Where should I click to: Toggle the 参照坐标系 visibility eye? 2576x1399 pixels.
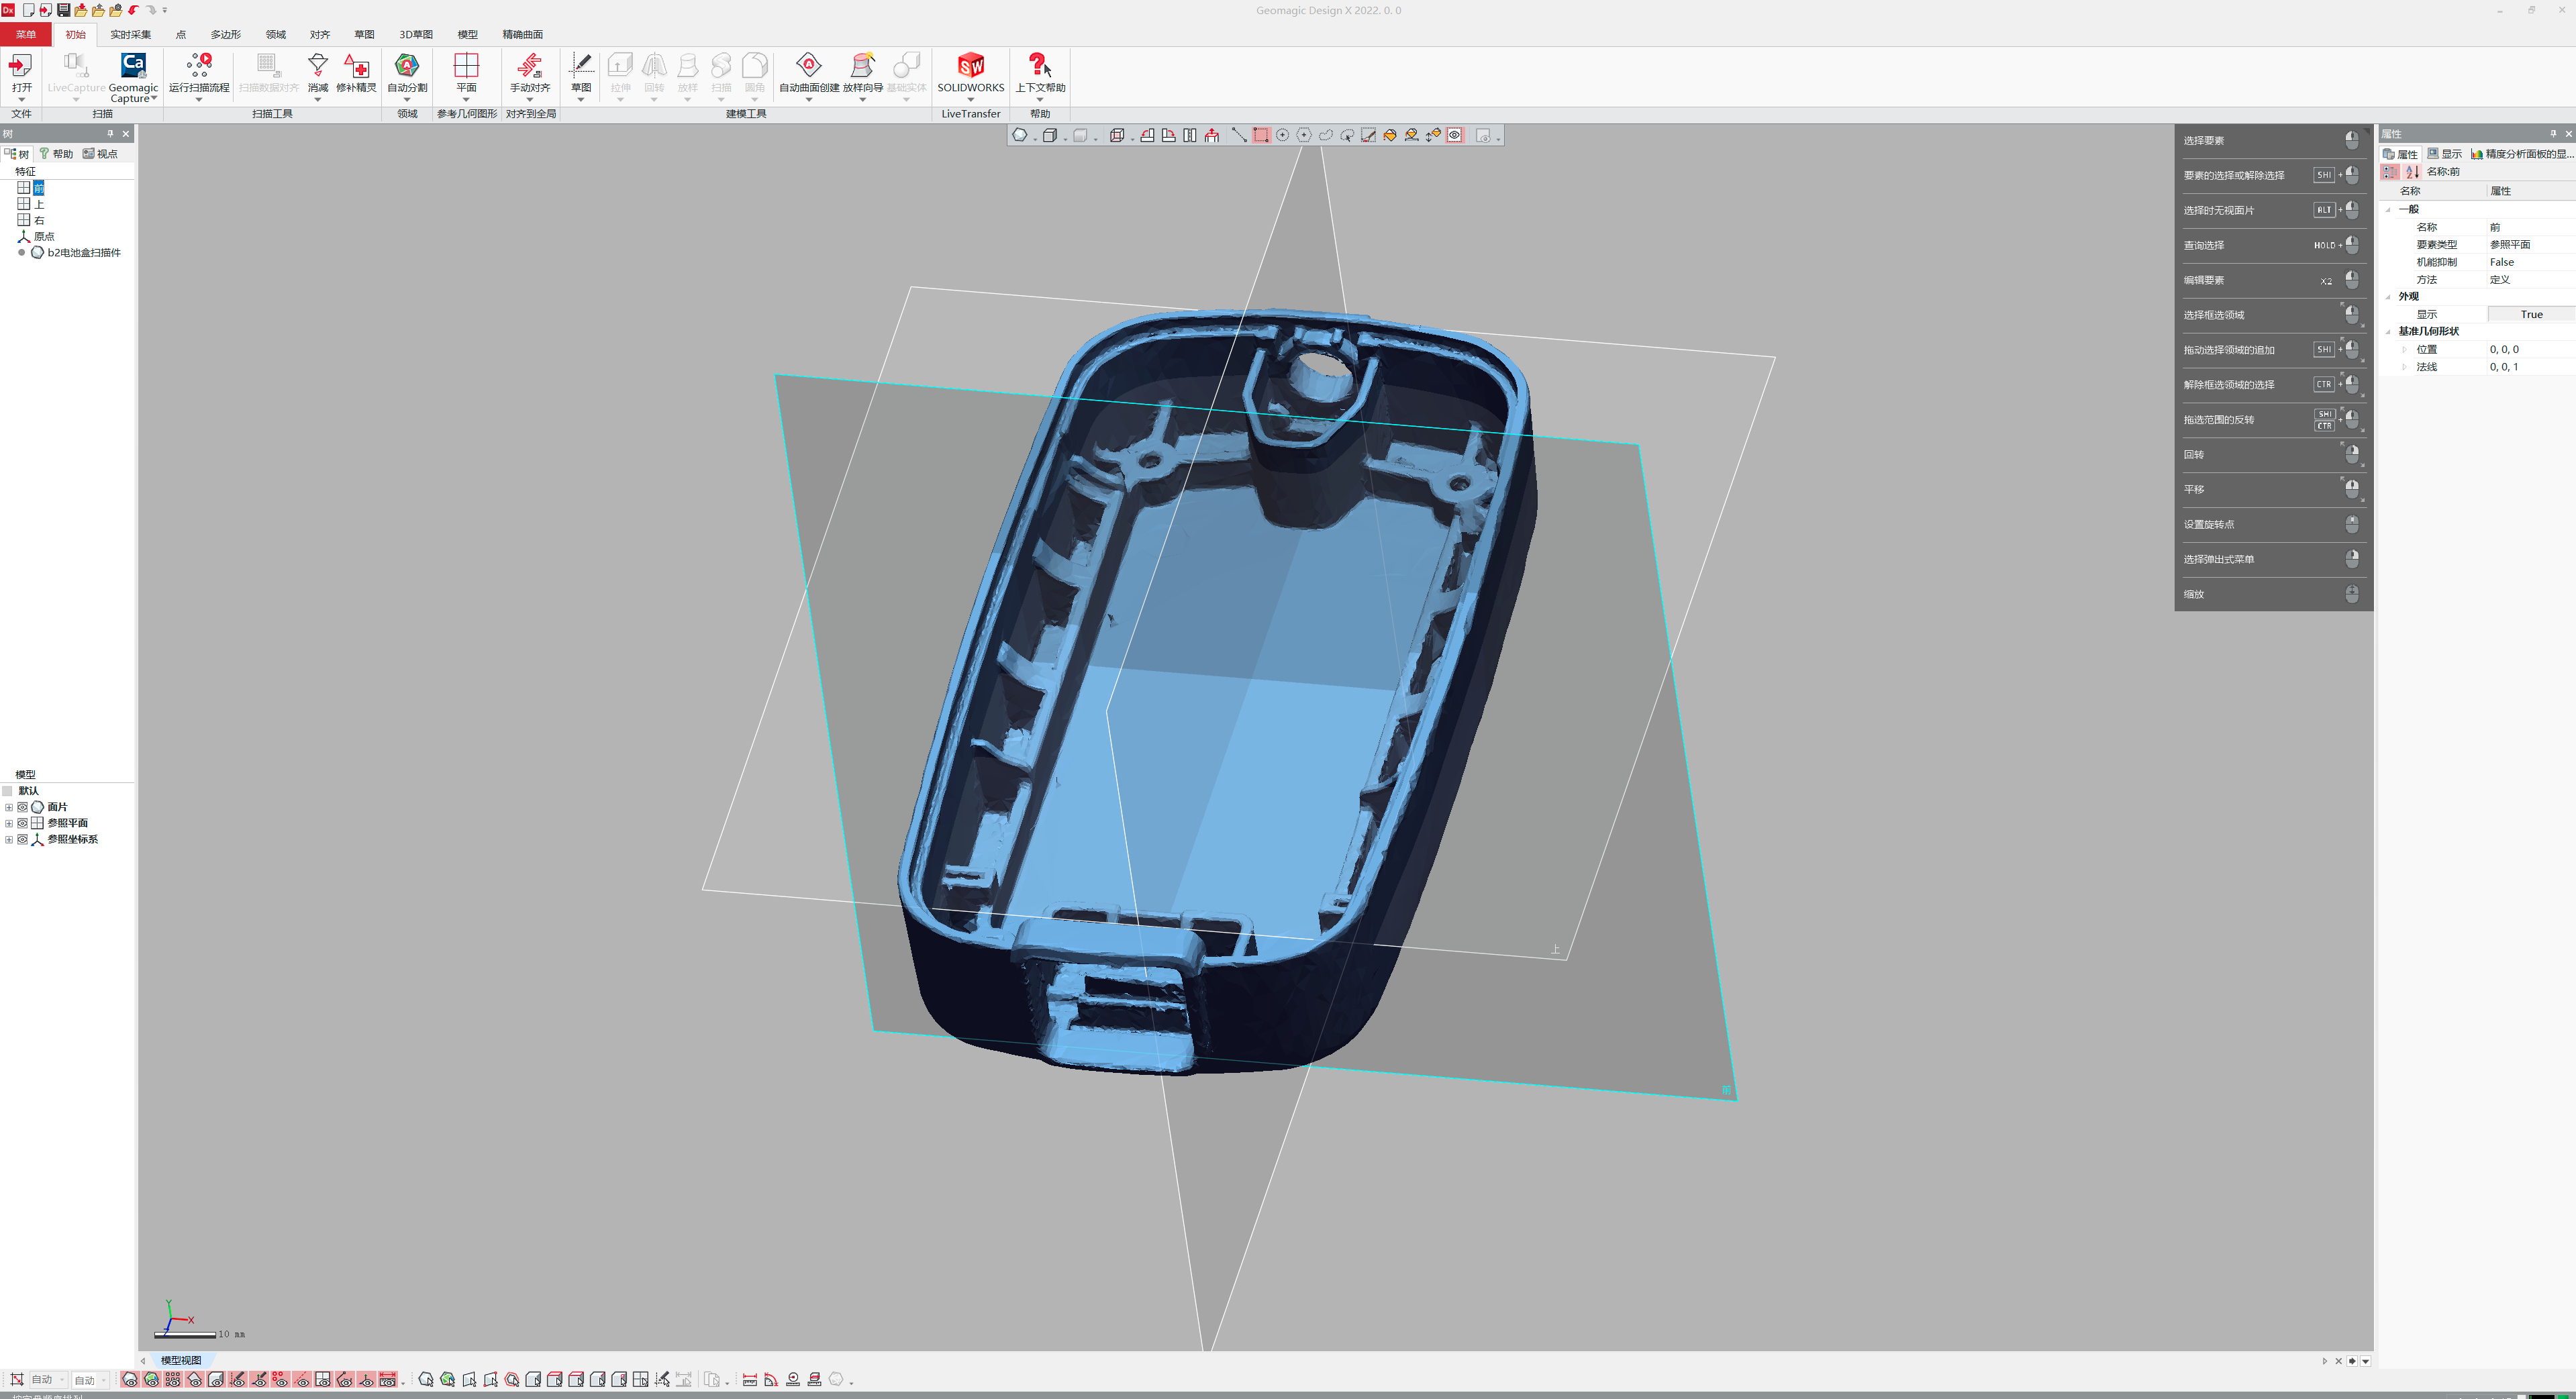22,839
